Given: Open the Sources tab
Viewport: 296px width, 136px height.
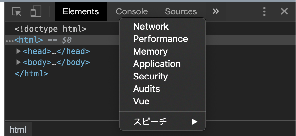Looking at the screenshot, I should click(181, 12).
